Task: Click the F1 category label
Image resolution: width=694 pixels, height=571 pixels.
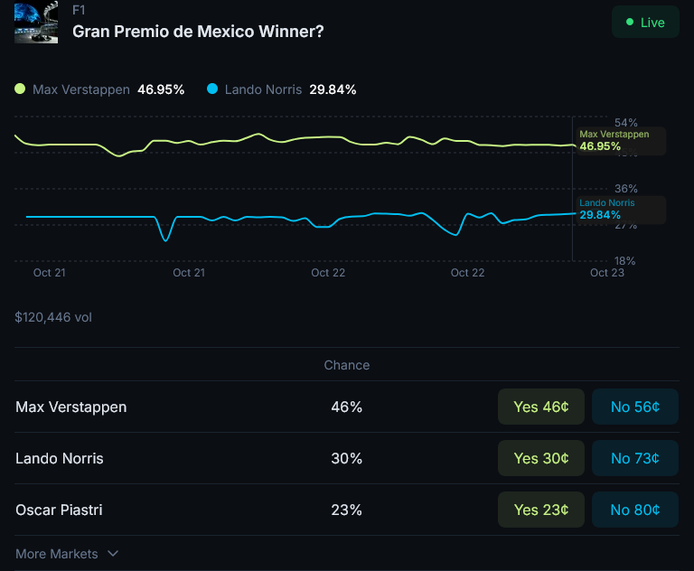Action: pyautogui.click(x=79, y=10)
